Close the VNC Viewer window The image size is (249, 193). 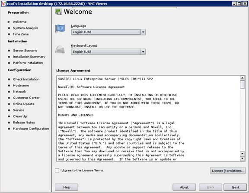(245, 3)
